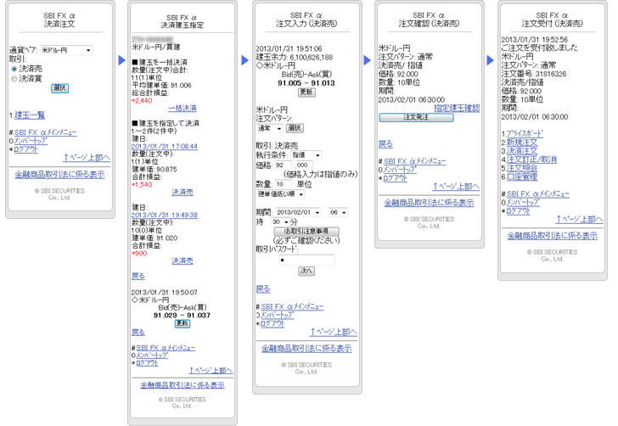Click 更新 button below the 91.029 - 91.037 rate
Viewport: 618px width, 426px height.
pyautogui.click(x=183, y=323)
